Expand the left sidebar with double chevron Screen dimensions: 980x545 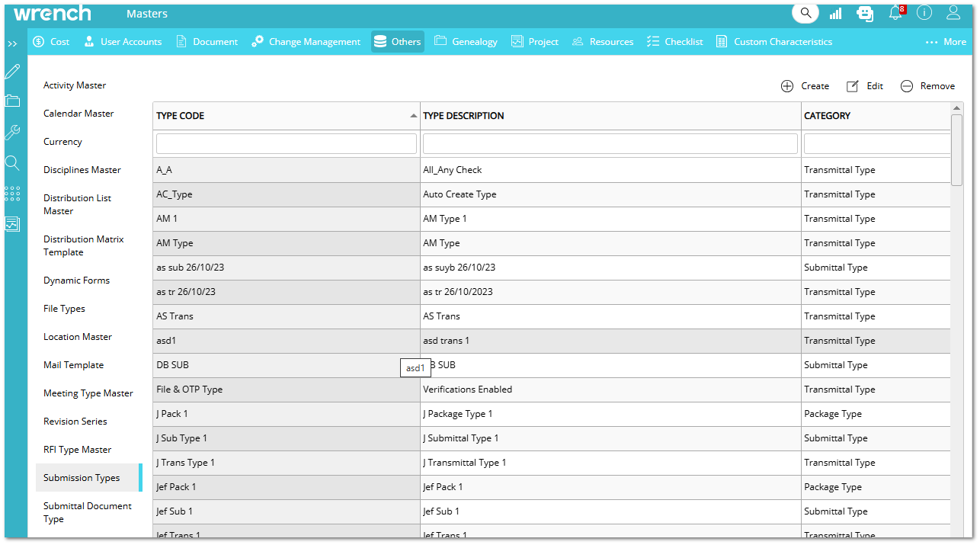(x=12, y=43)
